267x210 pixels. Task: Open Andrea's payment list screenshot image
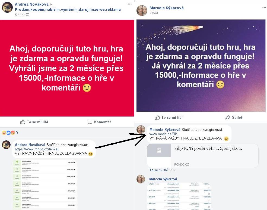click(x=45, y=185)
